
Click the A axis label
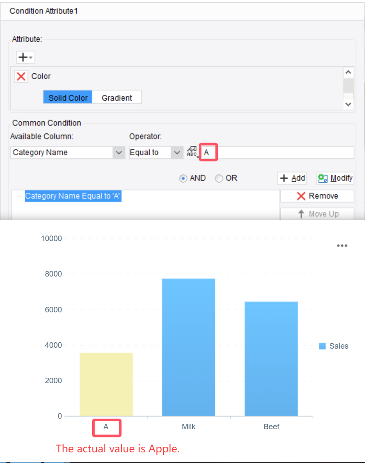[x=106, y=427]
